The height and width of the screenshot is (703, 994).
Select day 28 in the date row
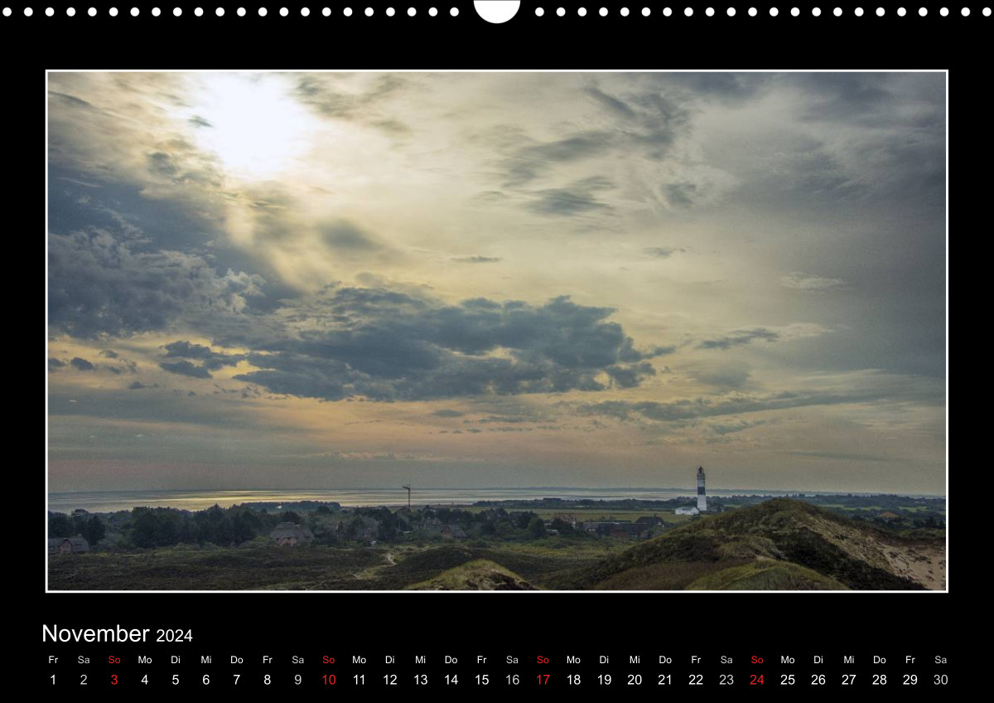[x=880, y=680]
